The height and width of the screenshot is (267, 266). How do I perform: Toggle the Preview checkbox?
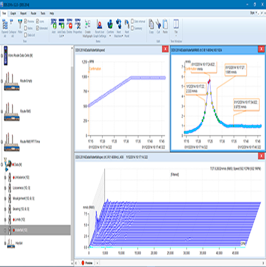[x=25, y=21]
